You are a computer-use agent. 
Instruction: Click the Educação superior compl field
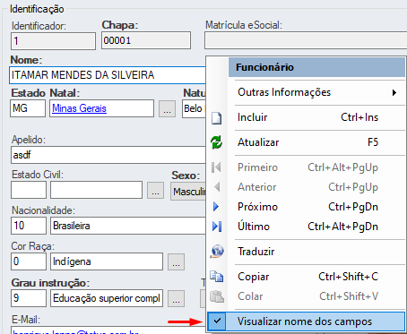(107, 298)
